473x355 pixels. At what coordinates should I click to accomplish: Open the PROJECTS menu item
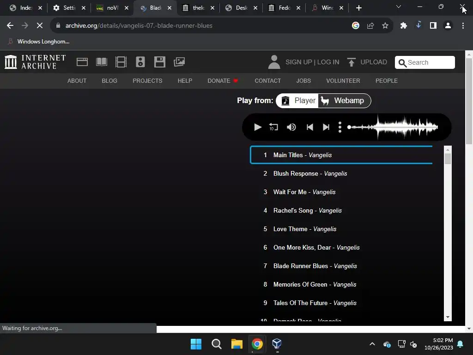(147, 81)
